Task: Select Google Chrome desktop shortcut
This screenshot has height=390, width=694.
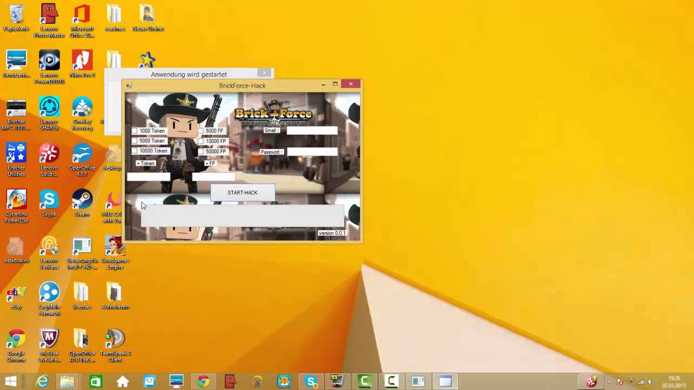Action: pyautogui.click(x=16, y=346)
